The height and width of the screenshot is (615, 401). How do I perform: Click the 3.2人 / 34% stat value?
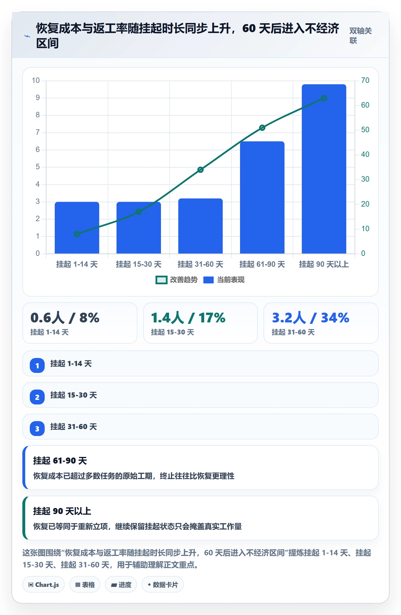click(x=310, y=318)
